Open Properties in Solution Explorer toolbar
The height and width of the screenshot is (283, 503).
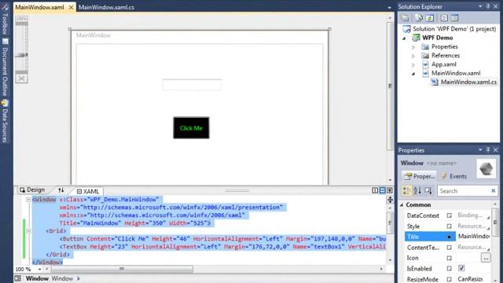pyautogui.click(x=406, y=18)
